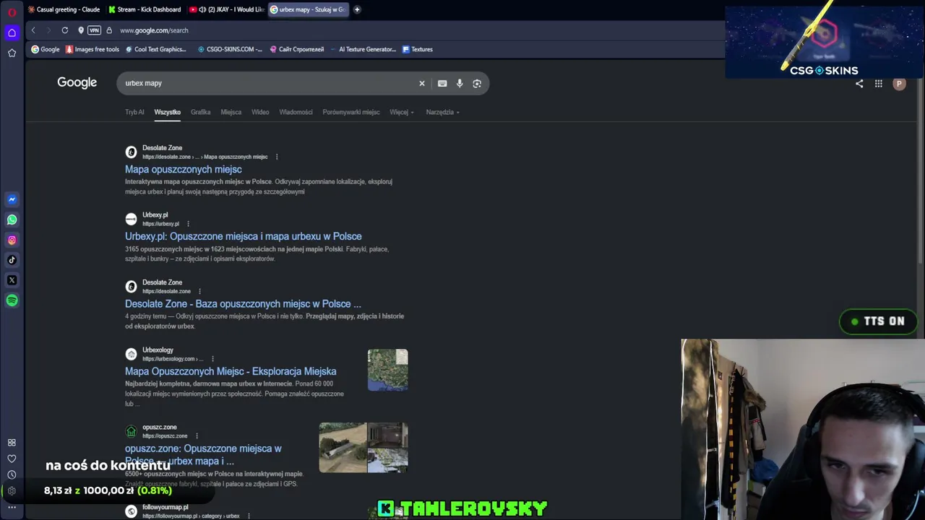Switch to the JKAY YouTube tab
Screen dimensions: 925x520
click(227, 9)
